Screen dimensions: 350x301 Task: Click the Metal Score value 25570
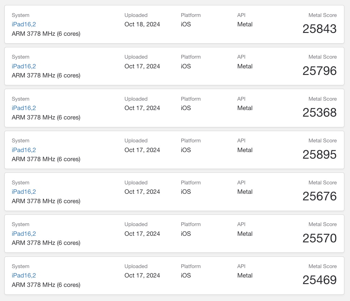[x=319, y=238]
